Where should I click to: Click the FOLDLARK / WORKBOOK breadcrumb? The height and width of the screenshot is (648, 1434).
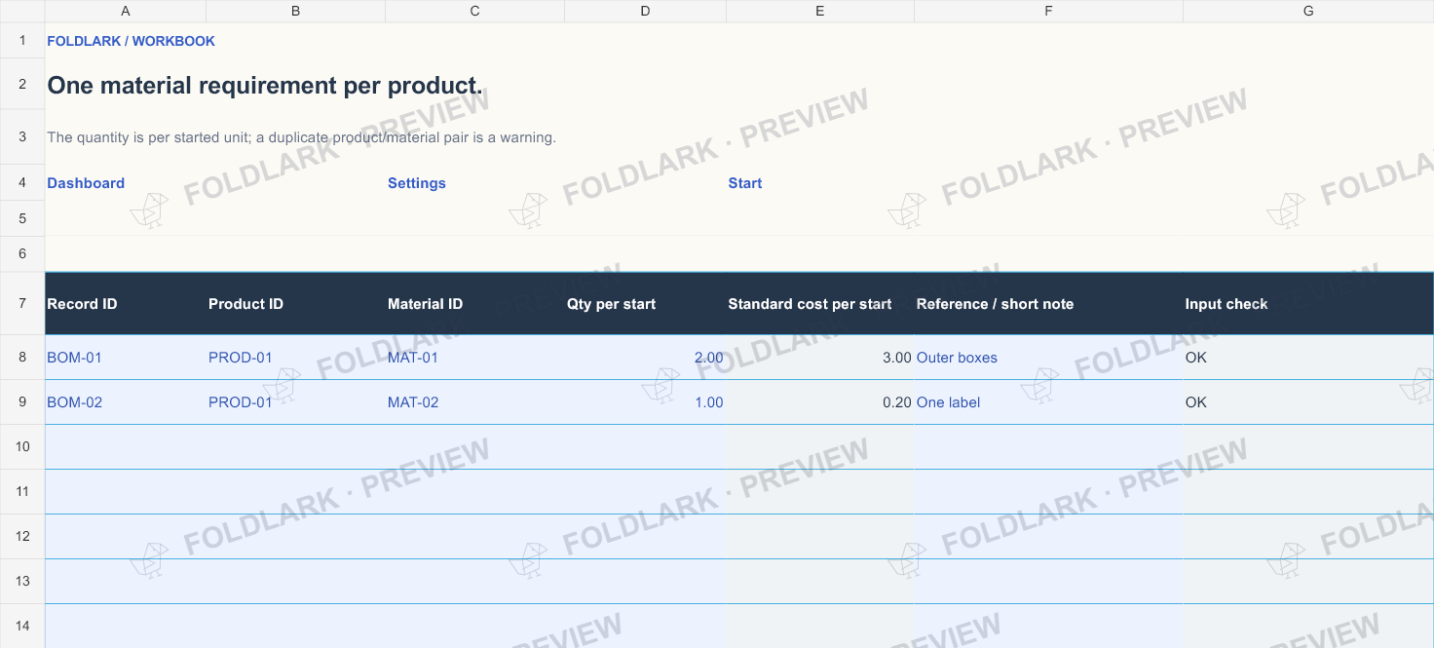pos(131,41)
